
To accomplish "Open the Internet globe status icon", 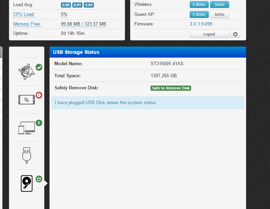I will pos(27,72).
